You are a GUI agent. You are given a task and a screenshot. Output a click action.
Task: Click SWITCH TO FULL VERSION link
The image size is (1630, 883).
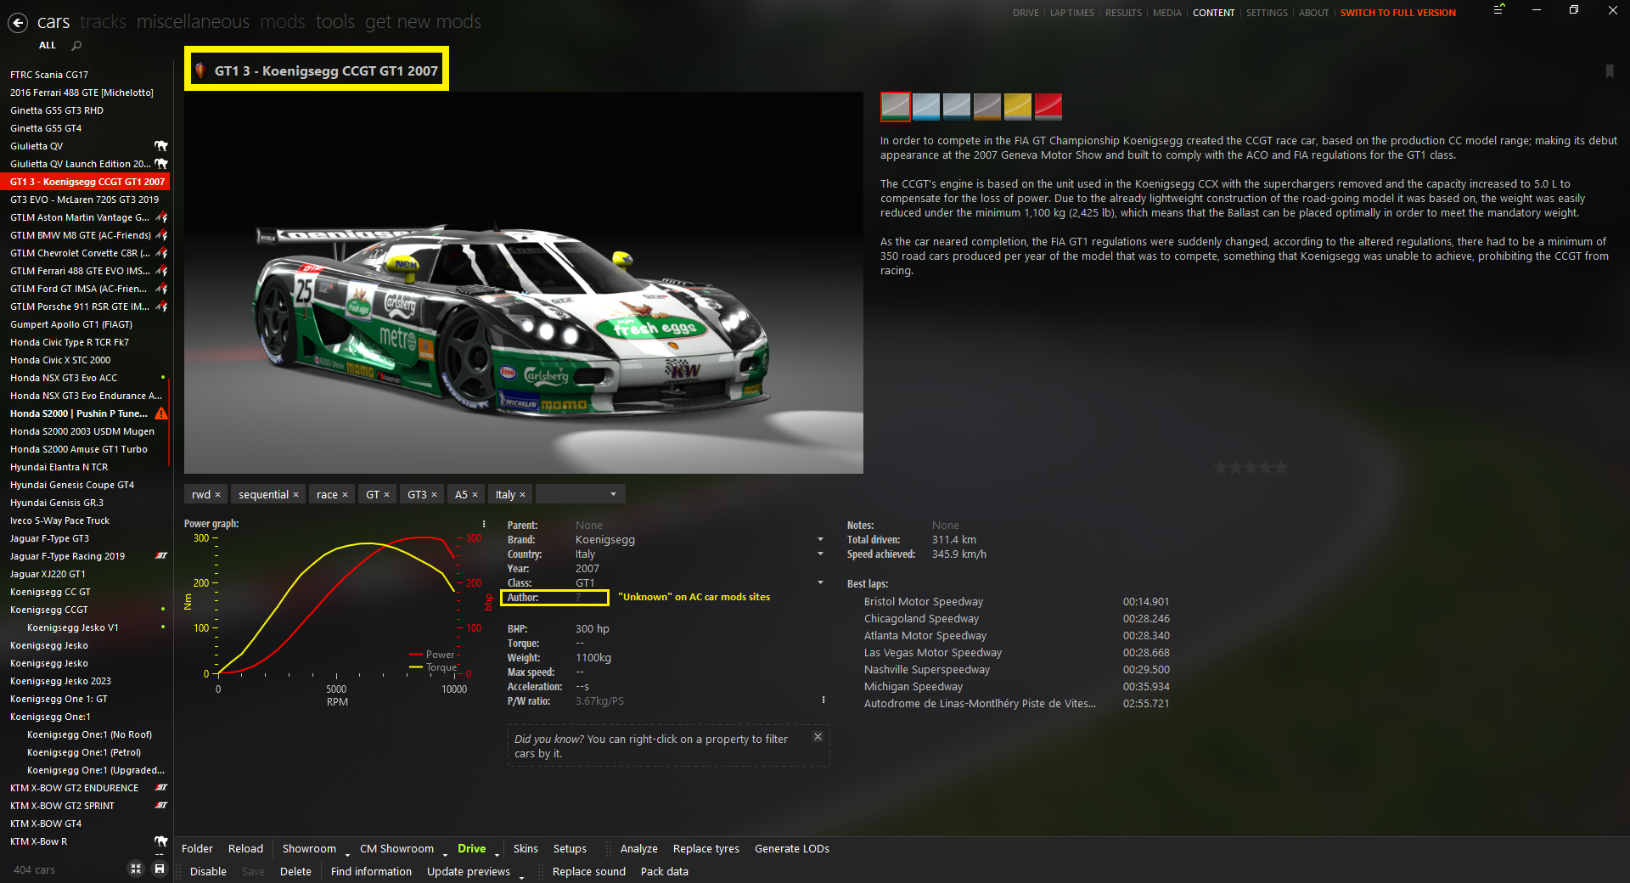tap(1398, 13)
